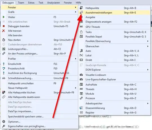Expand the Parallele Überwachung submenu arrow

click(x=148, y=41)
